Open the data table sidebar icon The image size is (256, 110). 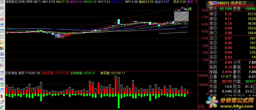2,31
